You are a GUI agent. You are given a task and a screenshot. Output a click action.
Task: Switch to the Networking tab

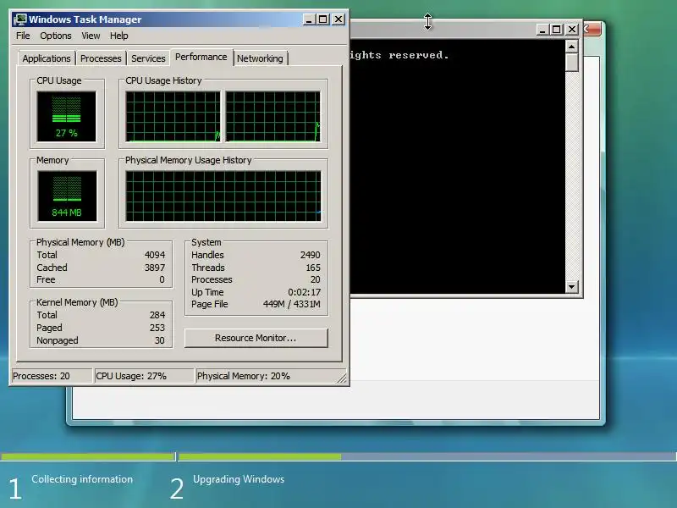260,58
